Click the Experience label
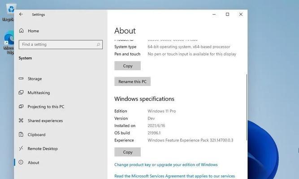 click(124, 141)
